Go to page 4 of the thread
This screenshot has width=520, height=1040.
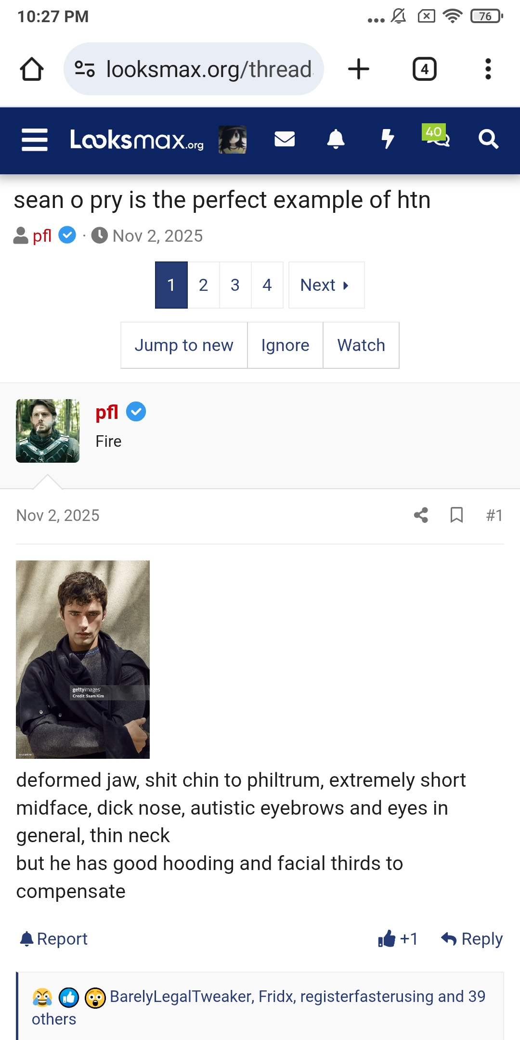pyautogui.click(x=267, y=285)
